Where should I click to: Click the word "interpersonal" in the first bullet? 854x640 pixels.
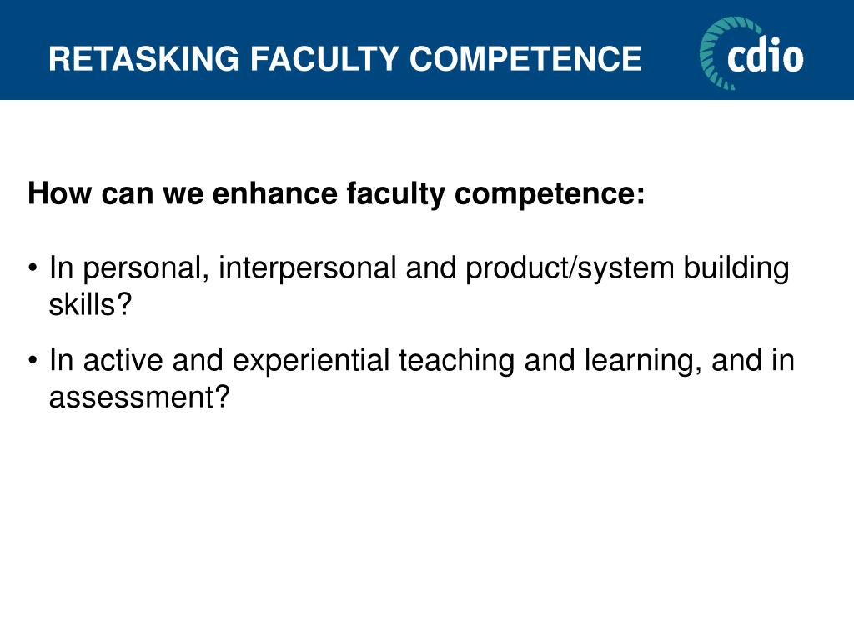[x=307, y=267]
